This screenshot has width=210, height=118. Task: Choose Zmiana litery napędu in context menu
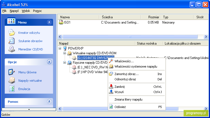(137, 99)
